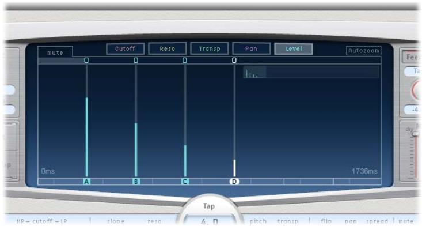This screenshot has height=226, width=422.
Task: Select the Cutoff view button
Action: [x=125, y=49]
